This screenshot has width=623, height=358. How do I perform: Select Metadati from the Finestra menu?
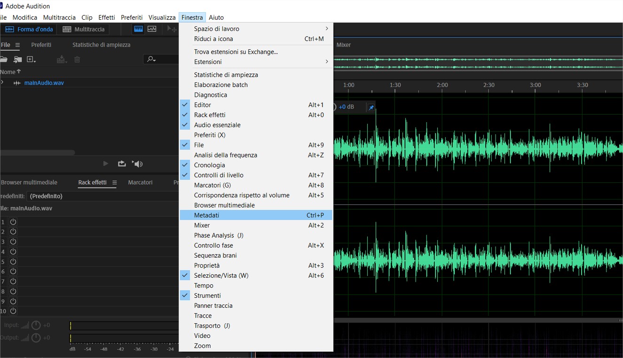[206, 215]
